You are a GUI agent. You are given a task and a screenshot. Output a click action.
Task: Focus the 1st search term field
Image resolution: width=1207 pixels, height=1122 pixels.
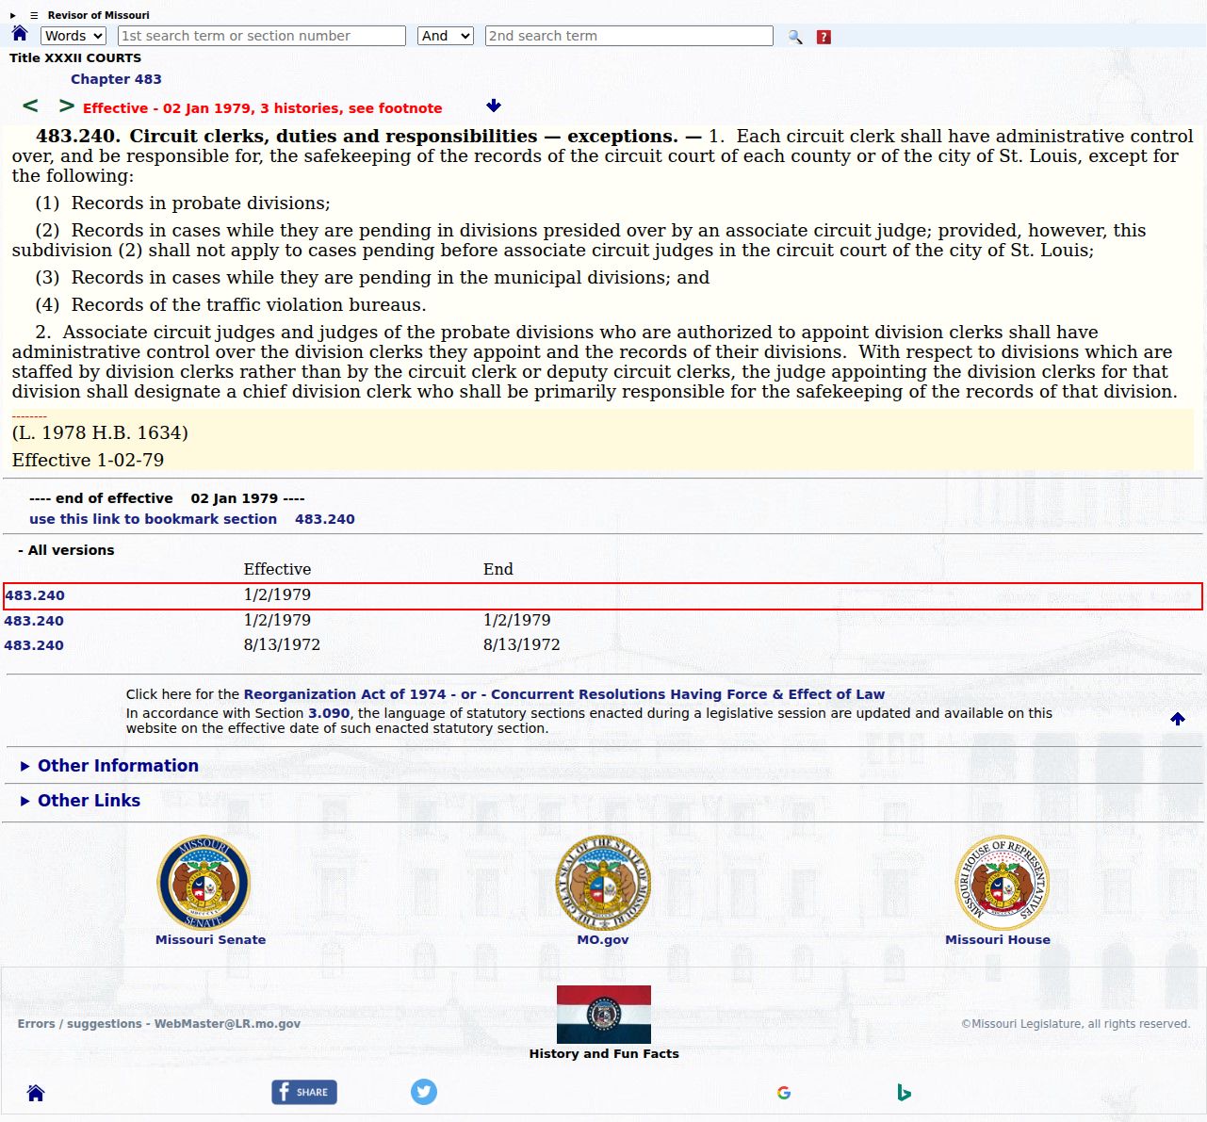tap(262, 36)
